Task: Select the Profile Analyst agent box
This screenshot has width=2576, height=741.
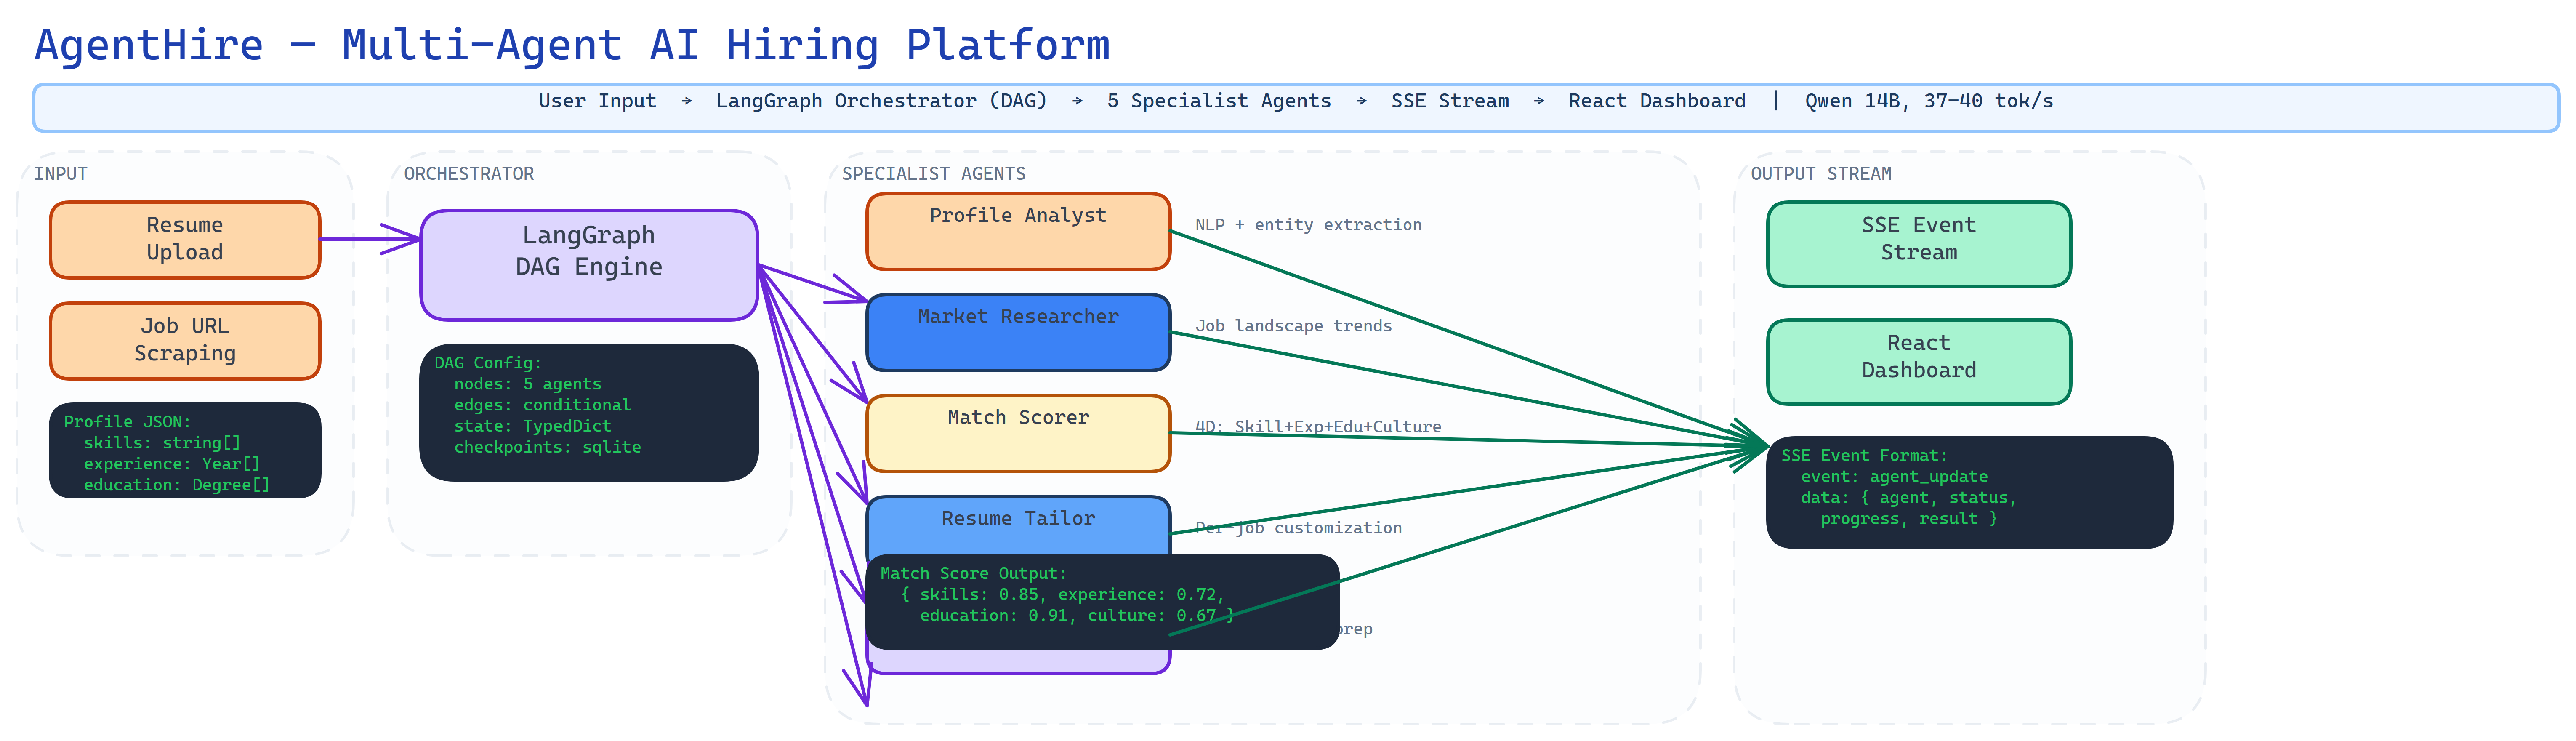Action: [x=1018, y=232]
